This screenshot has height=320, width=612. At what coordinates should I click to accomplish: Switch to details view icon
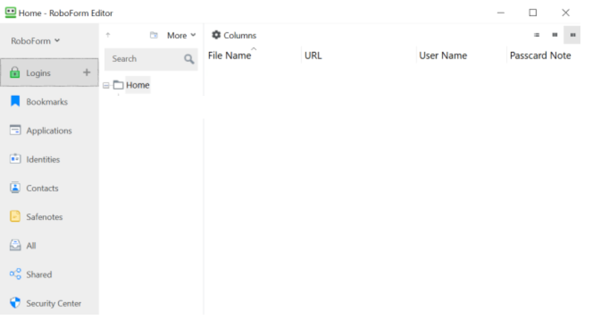coord(573,35)
